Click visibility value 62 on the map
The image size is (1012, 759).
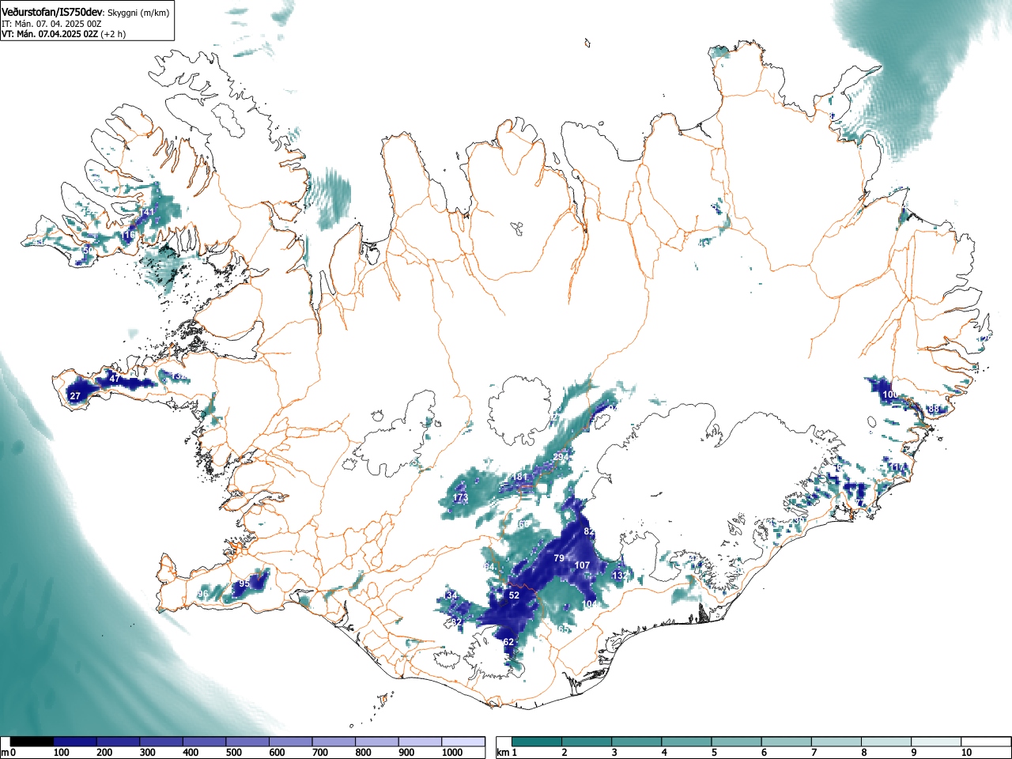point(509,642)
